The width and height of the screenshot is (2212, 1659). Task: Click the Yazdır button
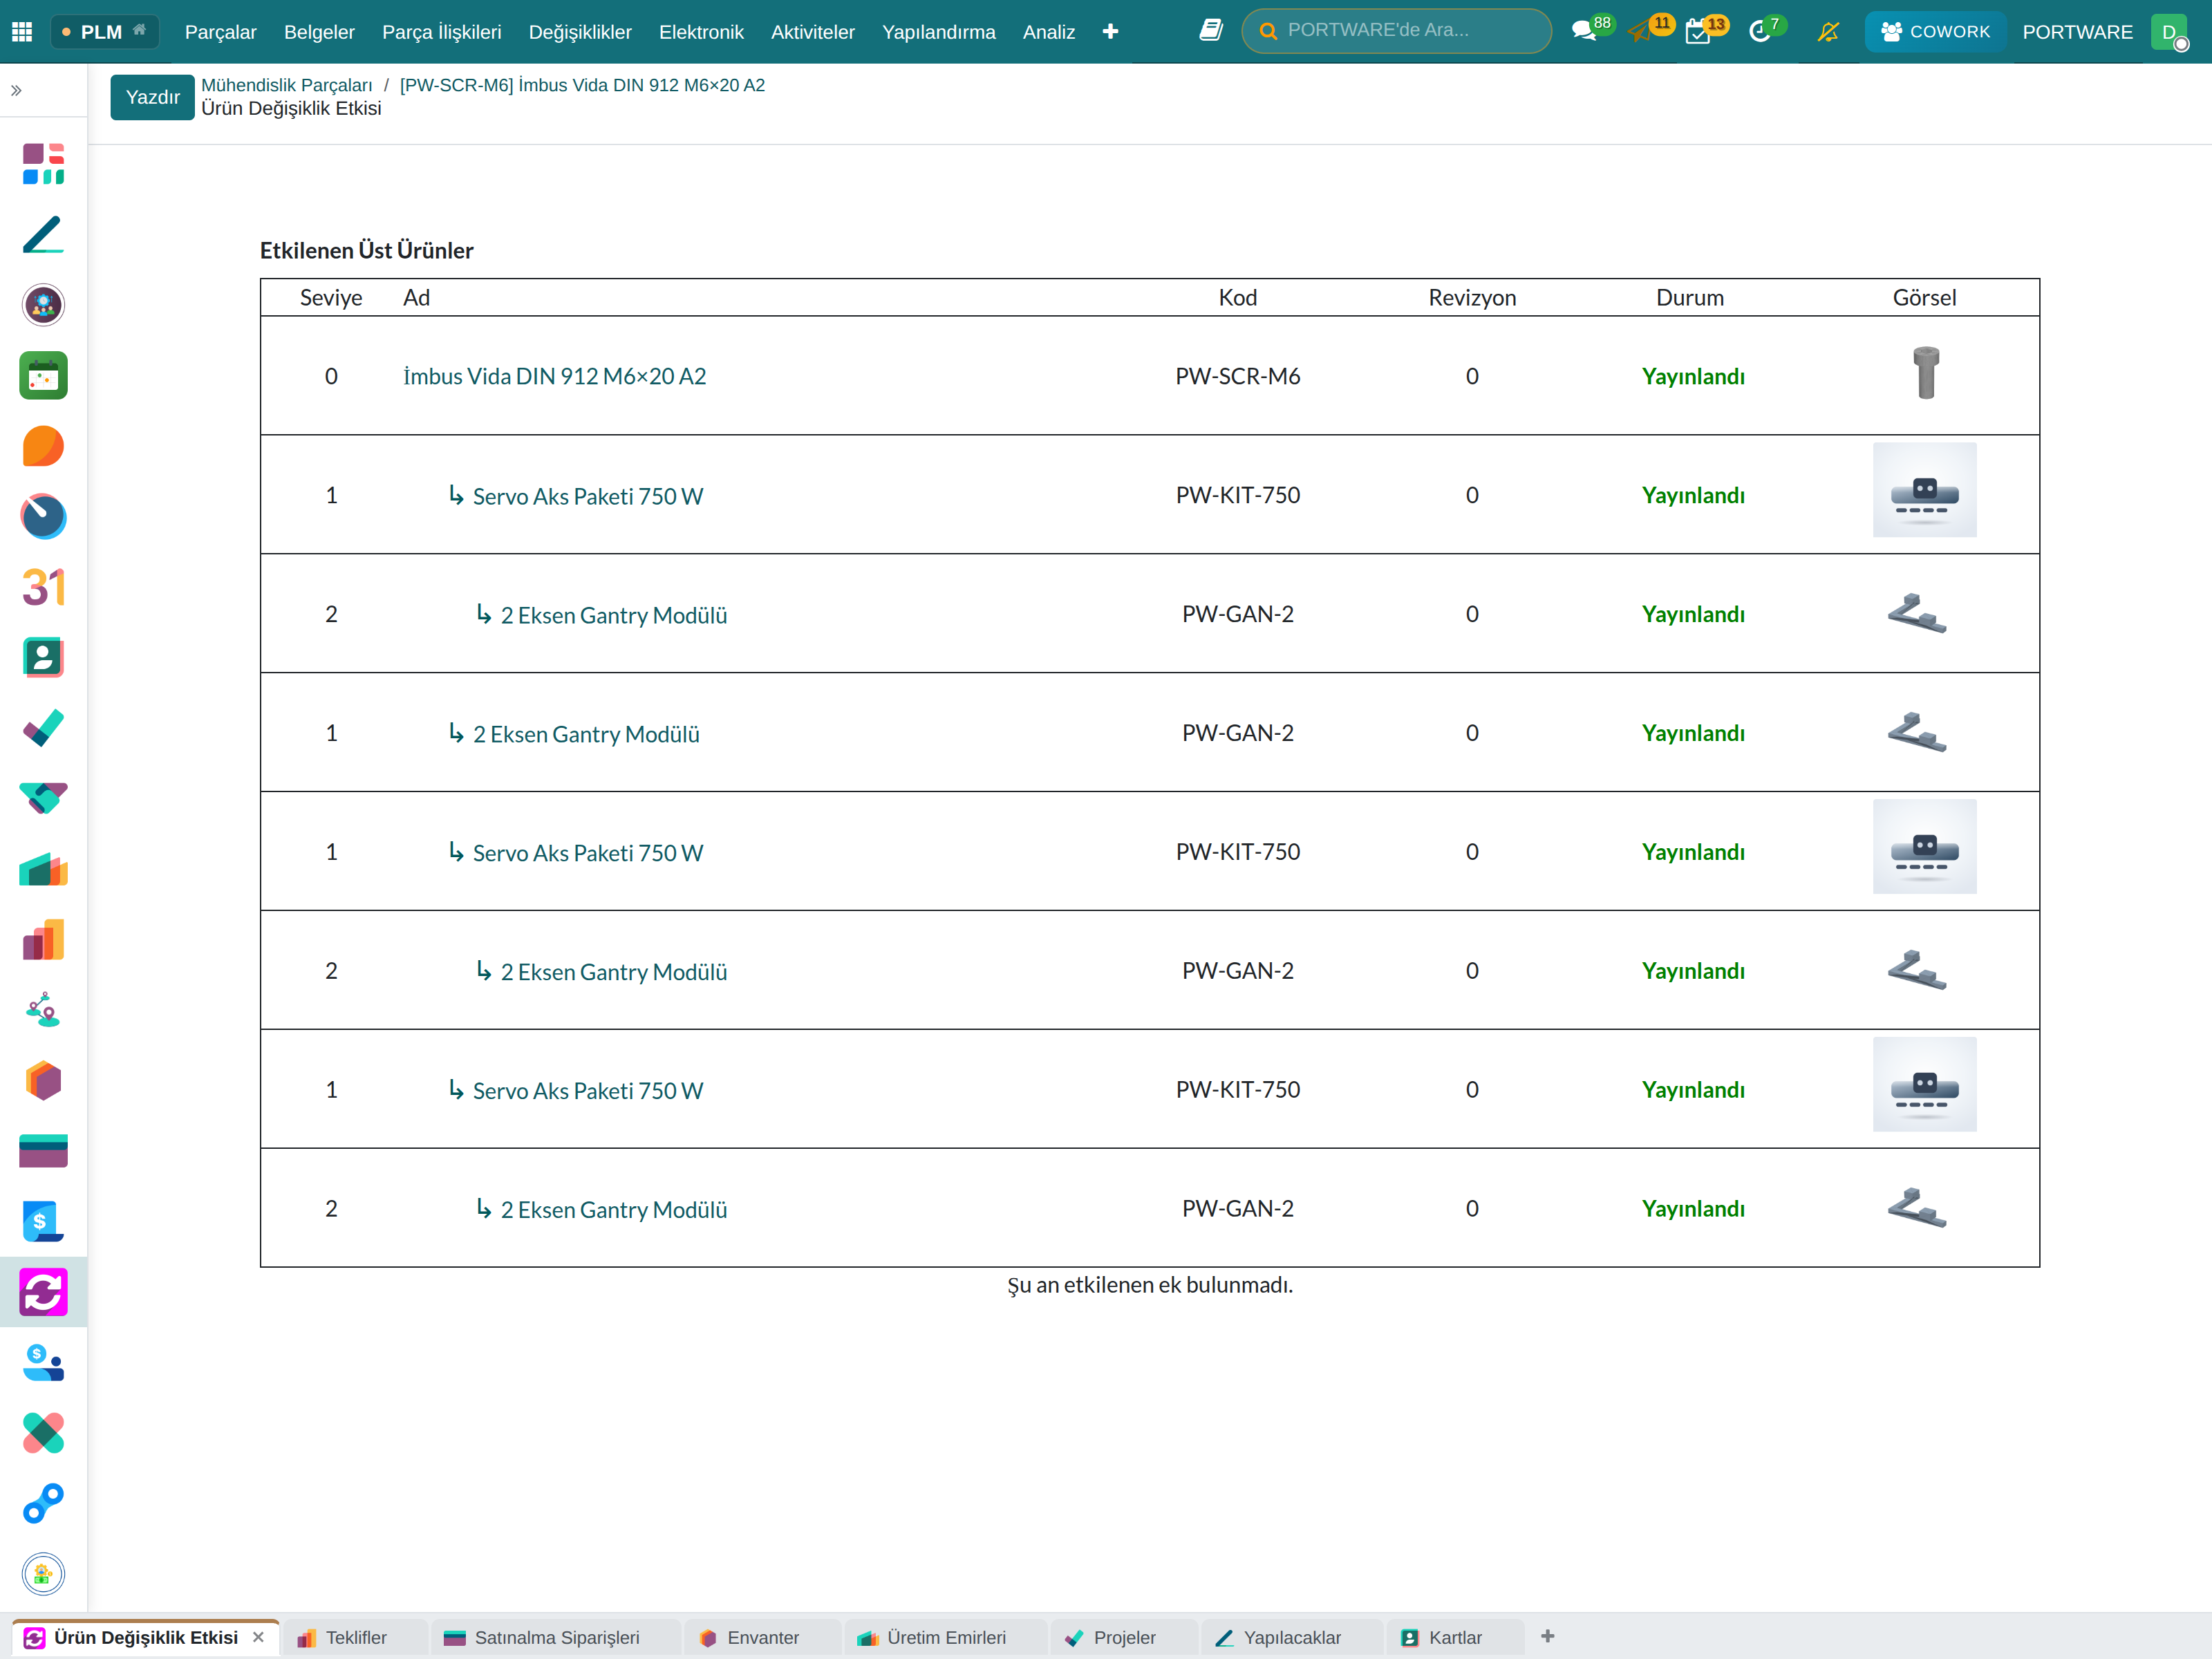(152, 97)
